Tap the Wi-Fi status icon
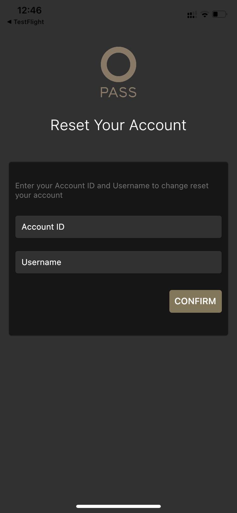 click(x=204, y=14)
